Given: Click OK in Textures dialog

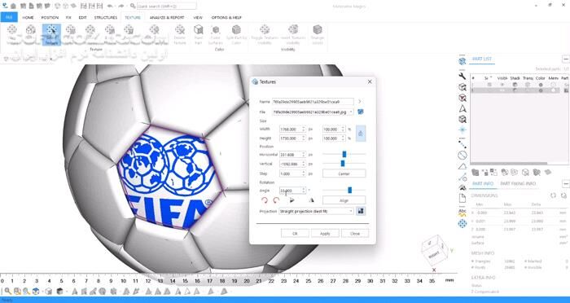Looking at the screenshot, I should pyautogui.click(x=295, y=234).
